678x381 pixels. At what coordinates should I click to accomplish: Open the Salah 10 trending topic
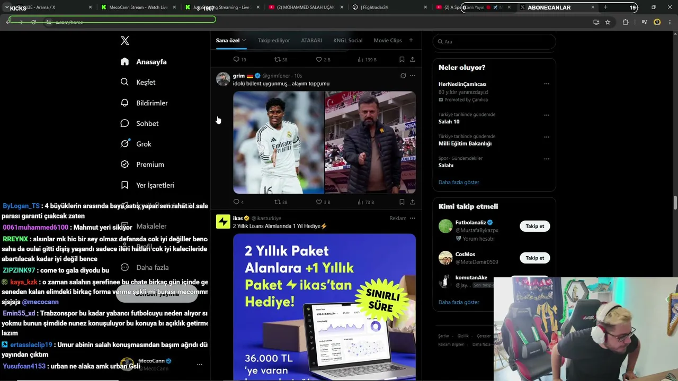point(449,122)
